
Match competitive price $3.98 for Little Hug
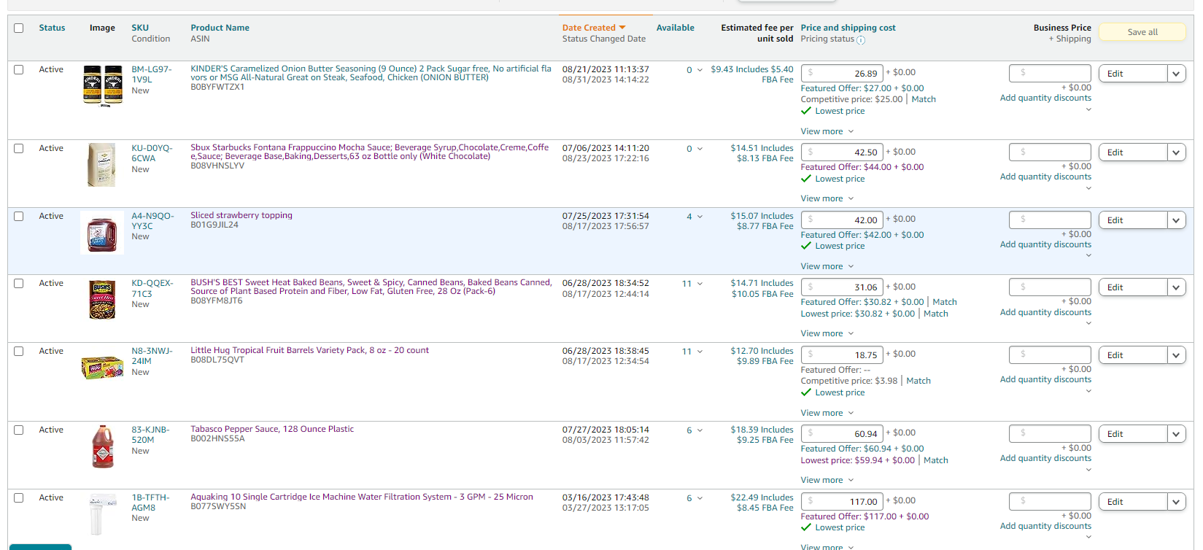[918, 381]
